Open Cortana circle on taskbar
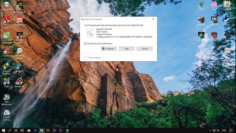This screenshot has height=133, width=236. coord(16,130)
